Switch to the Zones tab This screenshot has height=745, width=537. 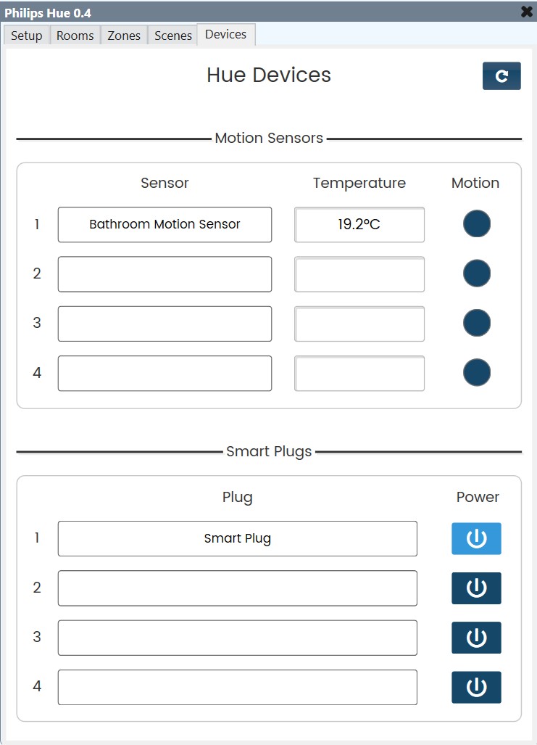[x=124, y=35]
